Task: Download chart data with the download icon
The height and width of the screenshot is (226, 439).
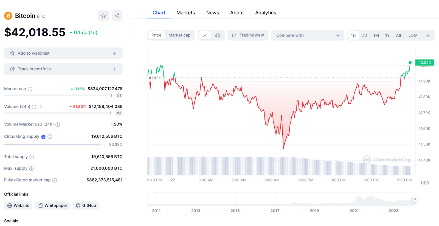Action: coord(428,35)
